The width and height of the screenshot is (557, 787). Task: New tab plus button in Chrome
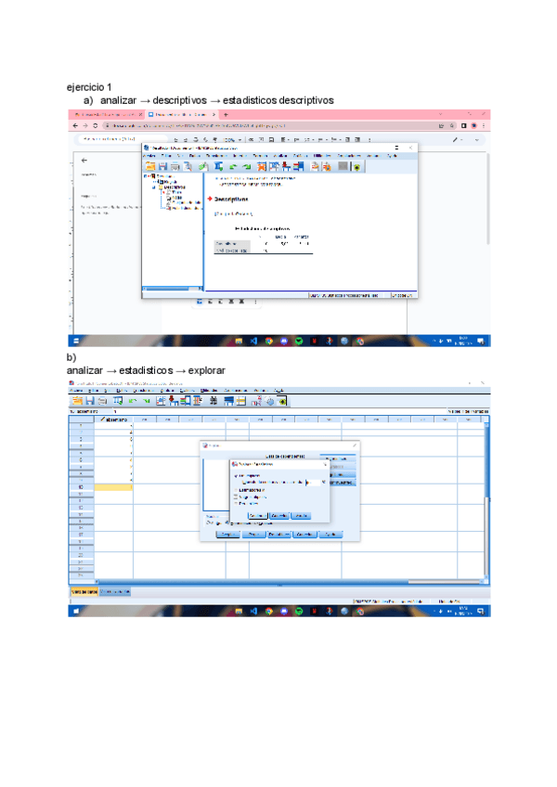point(226,114)
